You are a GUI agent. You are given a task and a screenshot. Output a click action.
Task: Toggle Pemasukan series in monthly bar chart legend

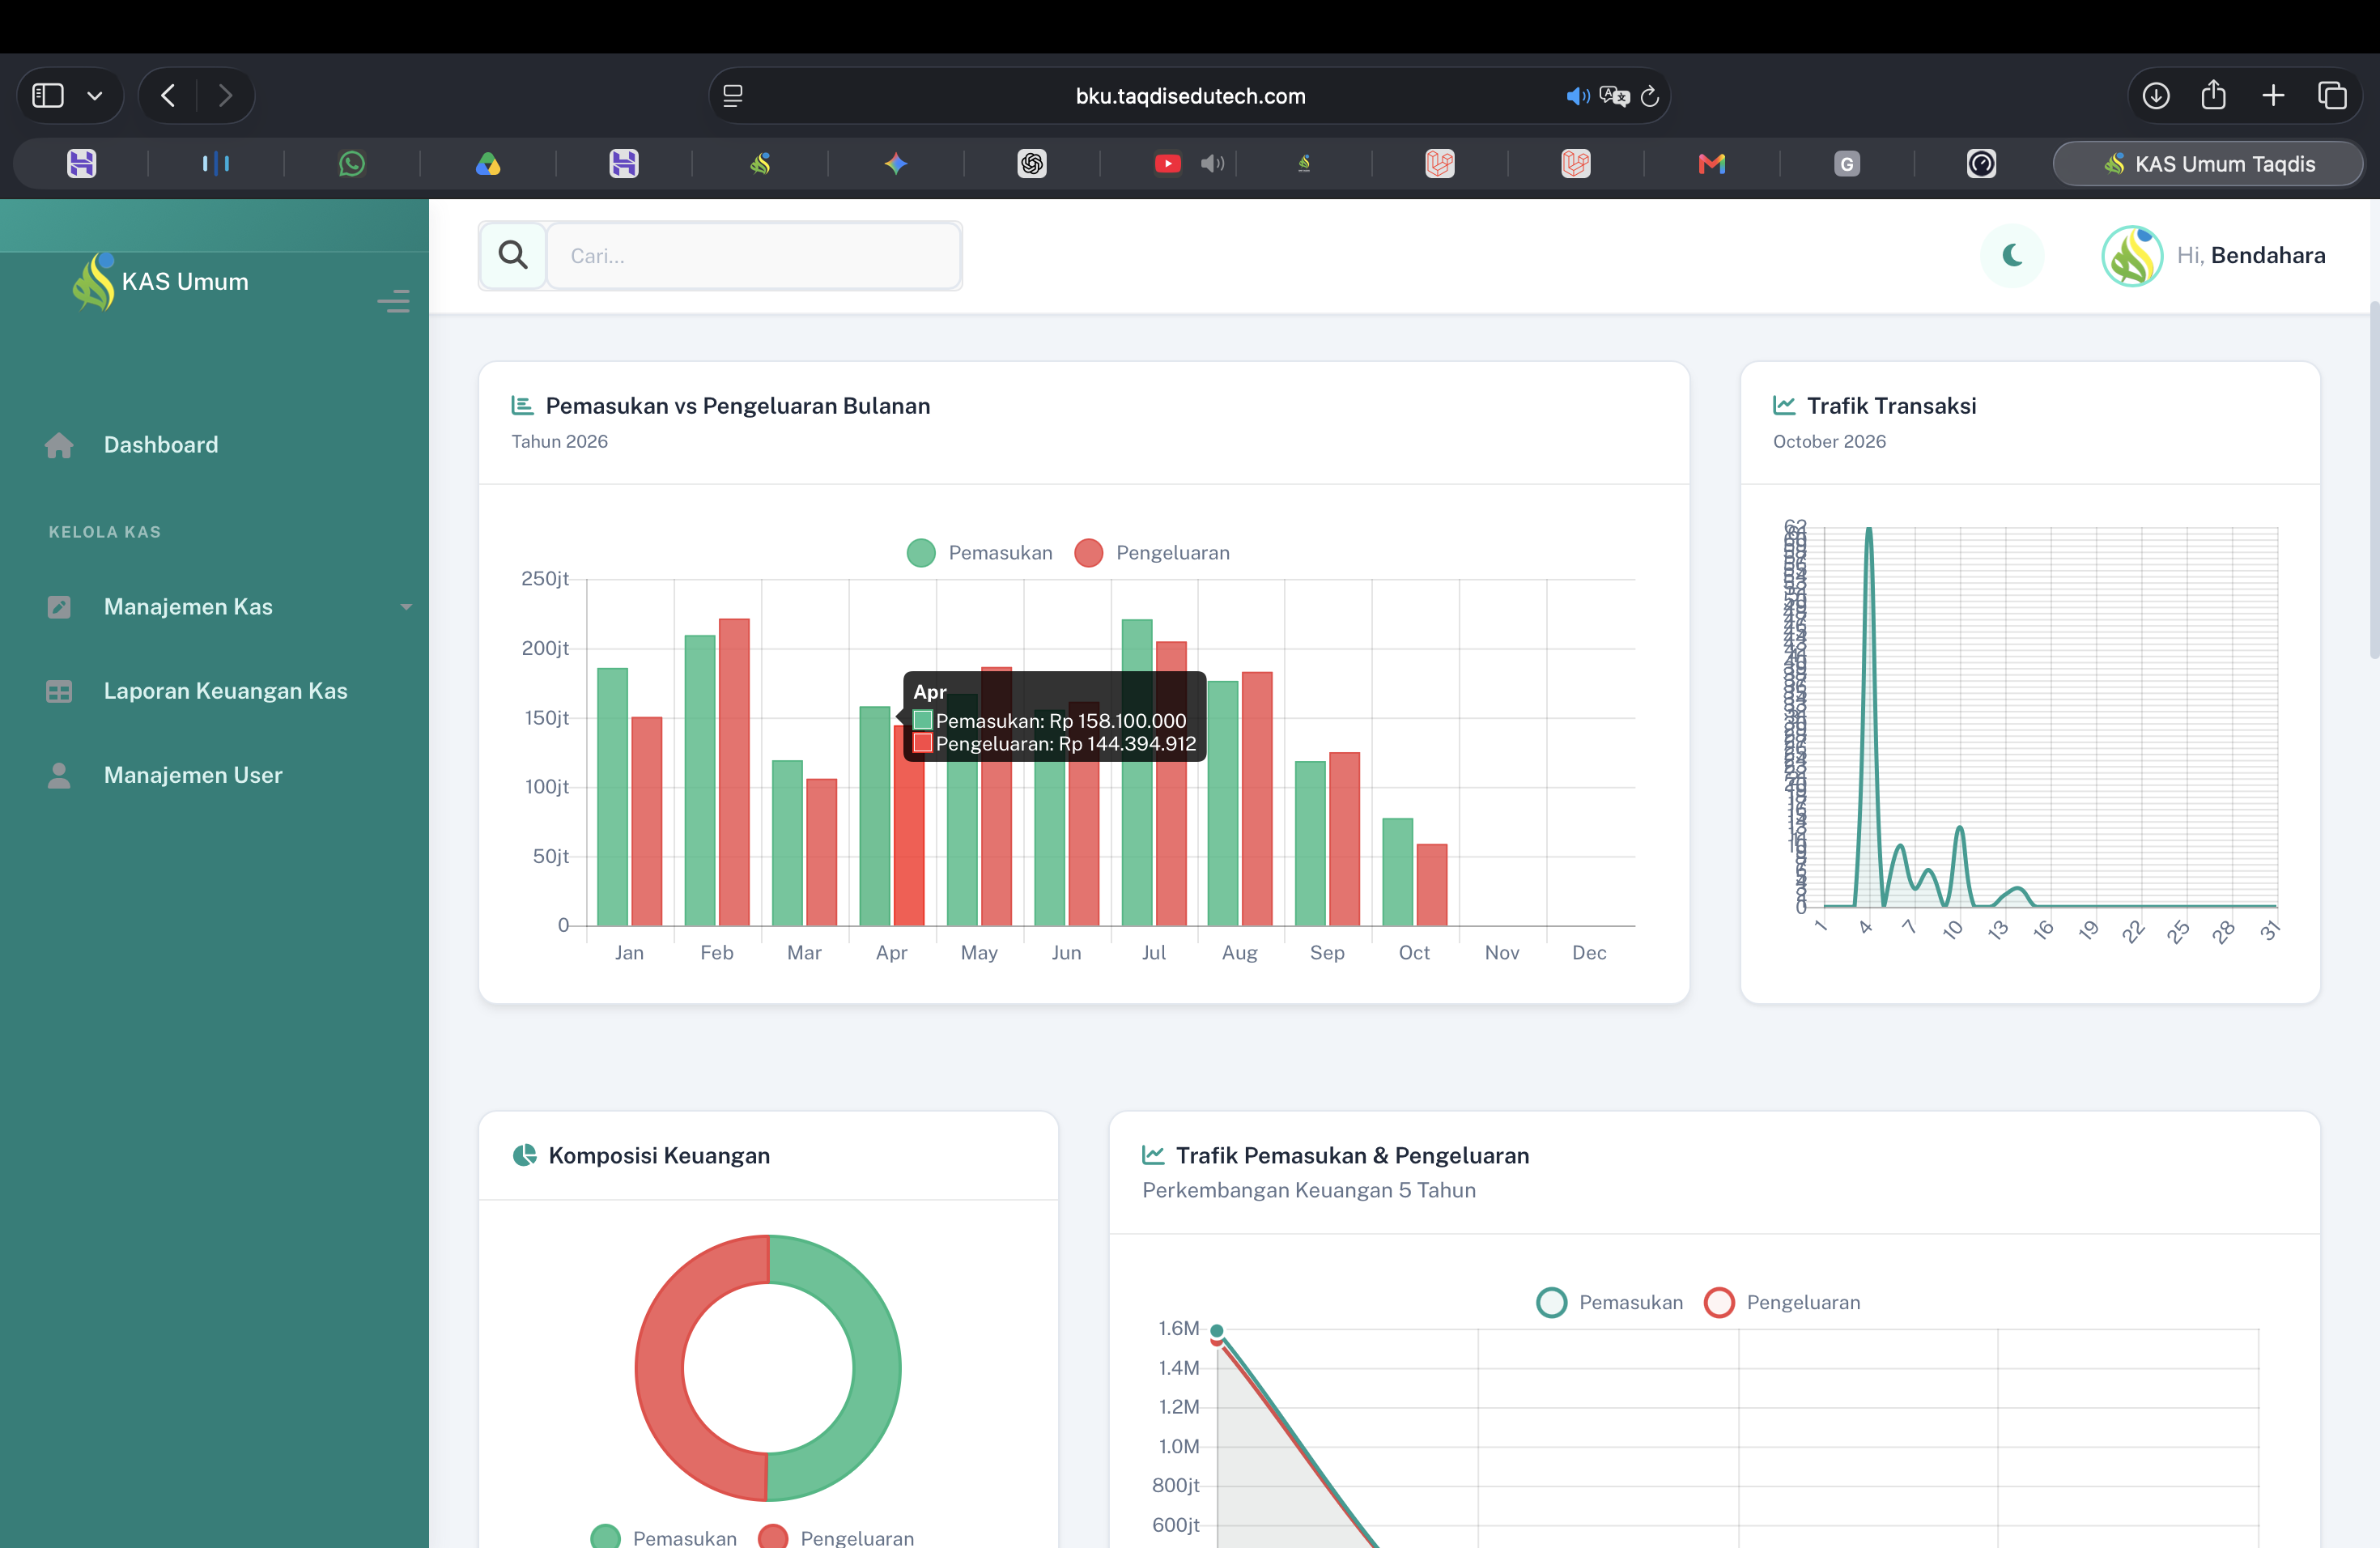(980, 553)
